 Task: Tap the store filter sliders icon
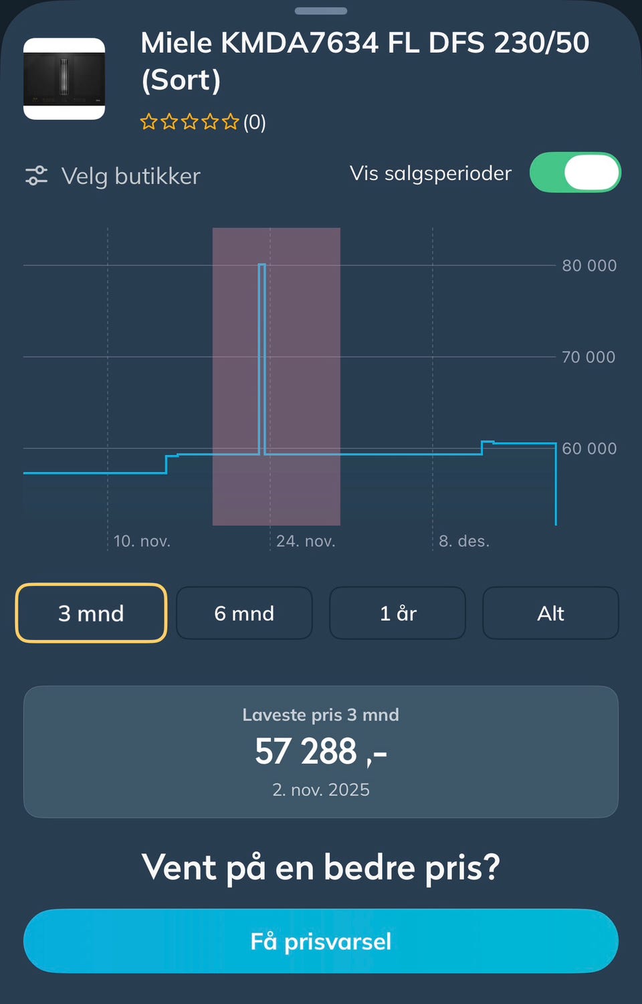coord(36,176)
